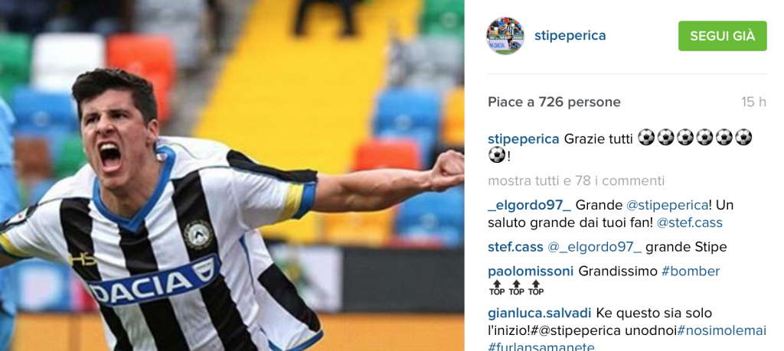Open the Piace a 726 persone likes
The width and height of the screenshot is (784, 351).
click(x=554, y=102)
